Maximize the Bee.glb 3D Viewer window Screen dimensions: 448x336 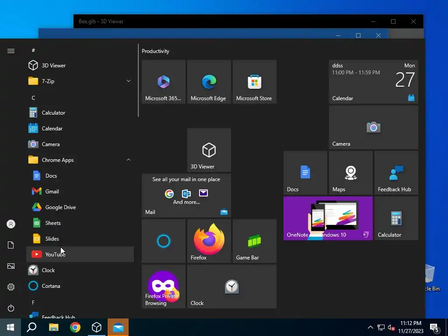tap(393, 21)
